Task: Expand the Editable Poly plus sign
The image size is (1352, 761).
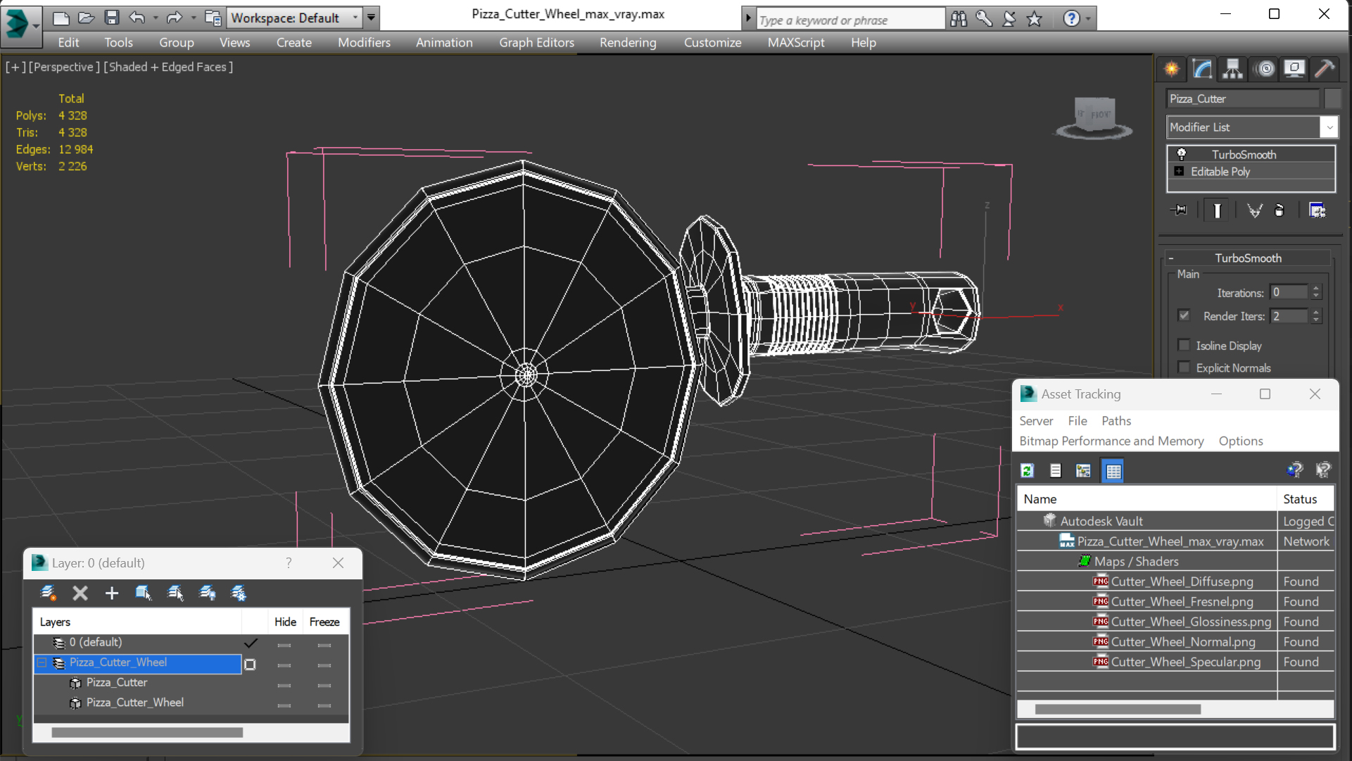Action: (x=1179, y=171)
